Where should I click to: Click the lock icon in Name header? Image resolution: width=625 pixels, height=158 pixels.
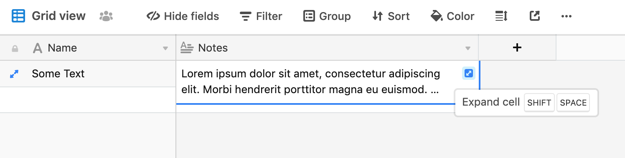click(15, 49)
